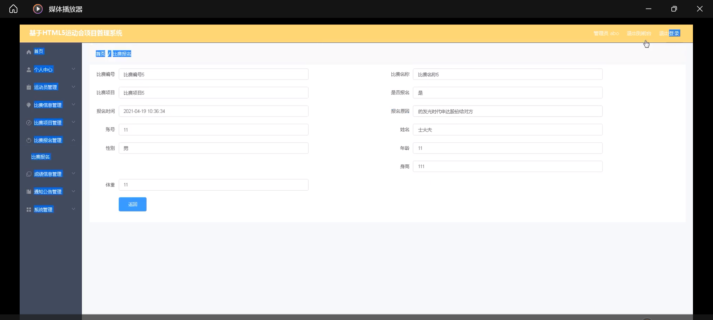The image size is (713, 320).
Task: Click the house icon beside 首页 in sidebar
Action: 29,52
